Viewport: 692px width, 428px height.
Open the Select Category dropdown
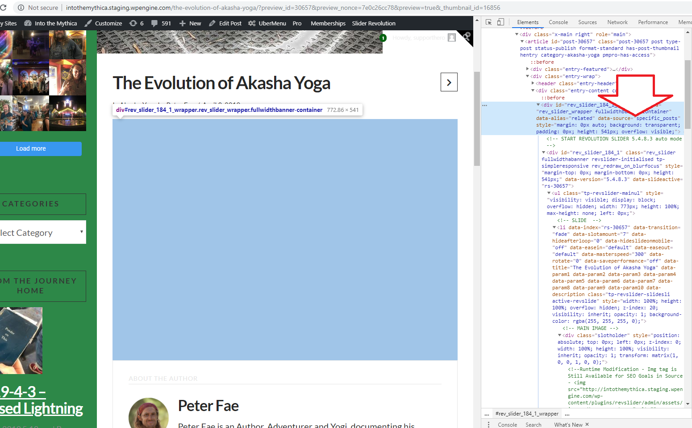coord(43,232)
